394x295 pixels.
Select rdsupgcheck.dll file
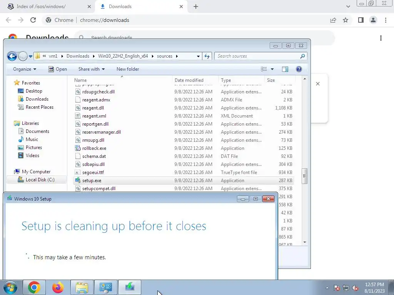pos(98,91)
